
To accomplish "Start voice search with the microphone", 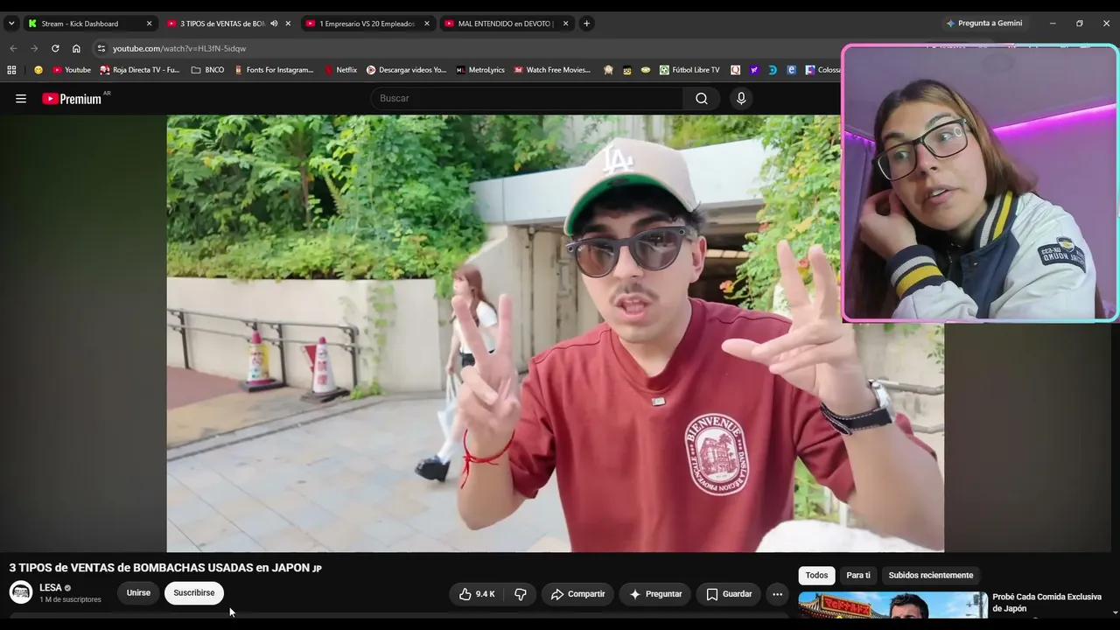I will [741, 99].
